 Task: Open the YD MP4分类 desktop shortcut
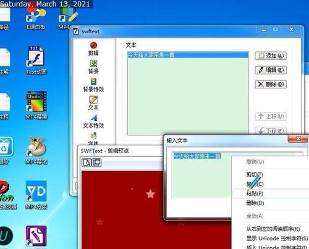click(36, 195)
